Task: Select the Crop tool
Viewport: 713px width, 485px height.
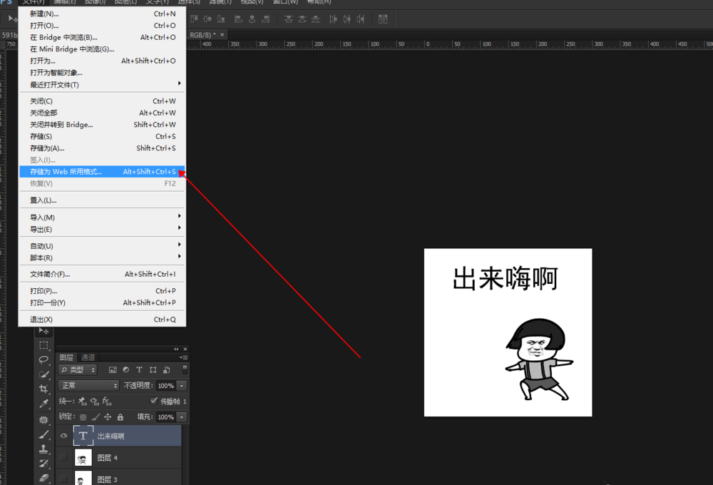Action: click(43, 389)
